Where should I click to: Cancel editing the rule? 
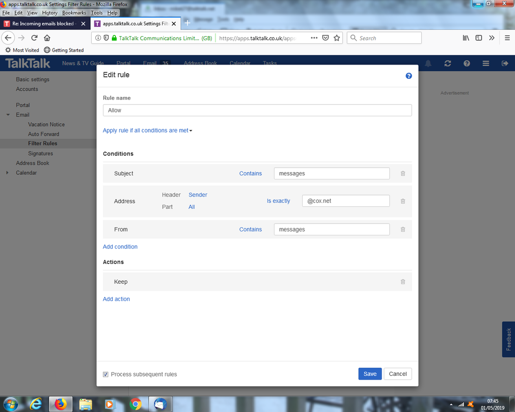397,374
